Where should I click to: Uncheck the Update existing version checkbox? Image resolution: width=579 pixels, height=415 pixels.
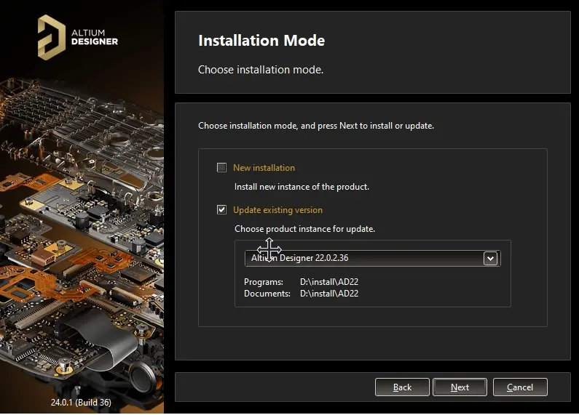point(221,210)
